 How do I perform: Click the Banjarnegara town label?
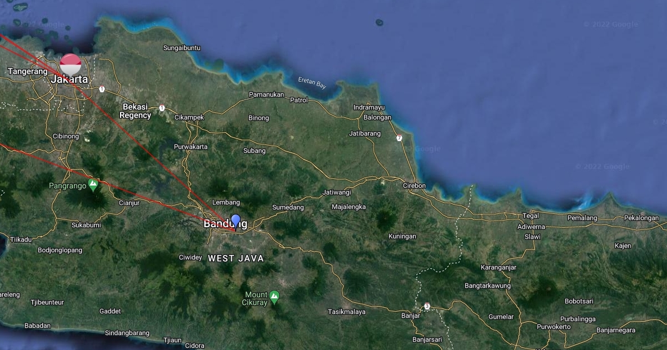click(x=615, y=330)
